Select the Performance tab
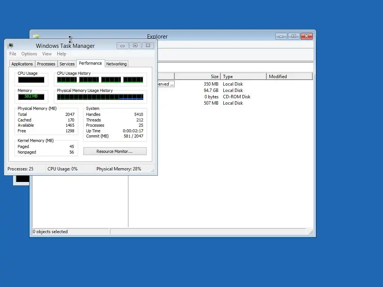383x287 pixels. (x=91, y=63)
